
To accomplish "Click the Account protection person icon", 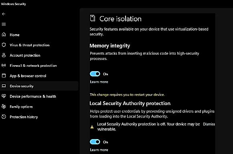I will click(4, 55).
